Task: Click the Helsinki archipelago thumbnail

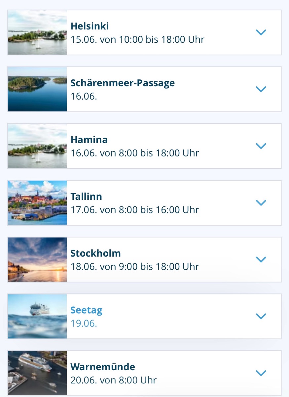Action: (x=37, y=32)
